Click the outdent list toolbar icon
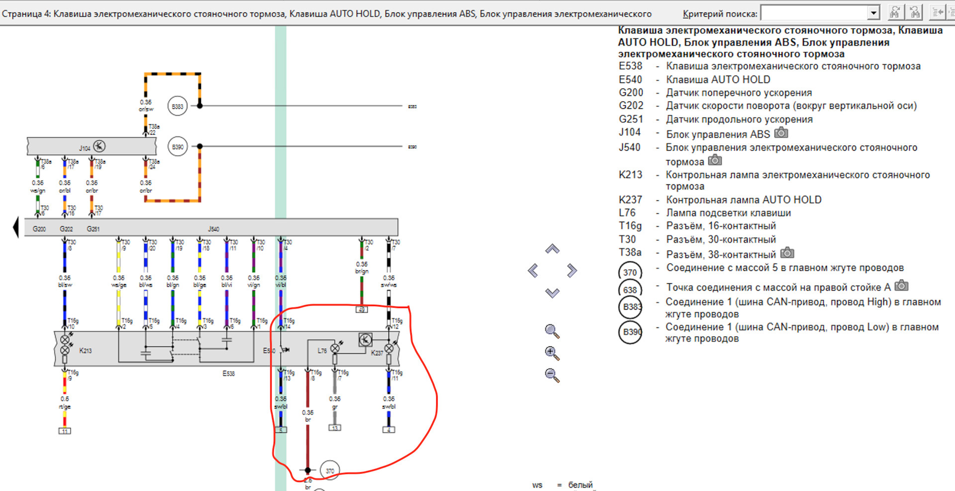The height and width of the screenshot is (491, 955). tap(937, 12)
